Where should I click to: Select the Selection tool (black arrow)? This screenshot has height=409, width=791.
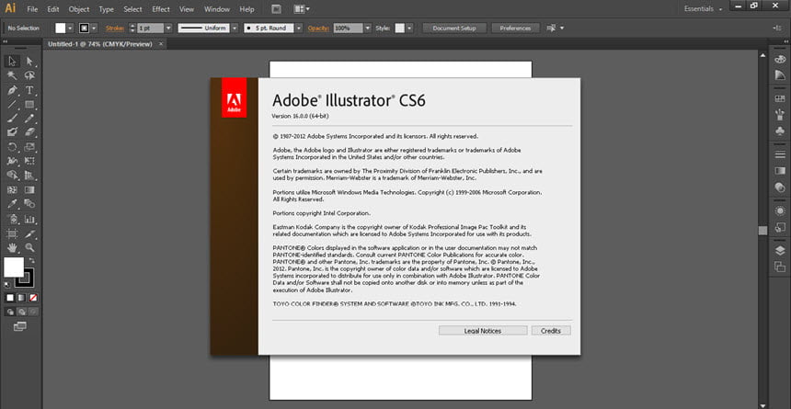pos(12,61)
